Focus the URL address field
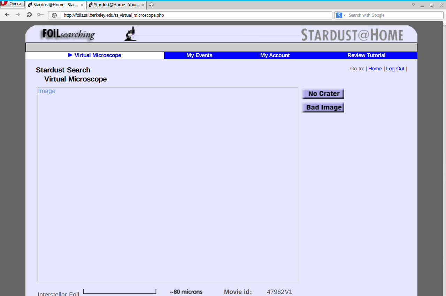This screenshot has height=296, width=446. click(x=196, y=15)
